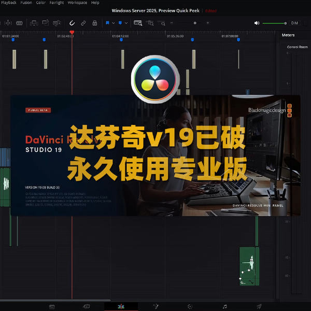This screenshot has height=311, width=311.
Task: Switch to the Color page icon
Action: (190, 307)
